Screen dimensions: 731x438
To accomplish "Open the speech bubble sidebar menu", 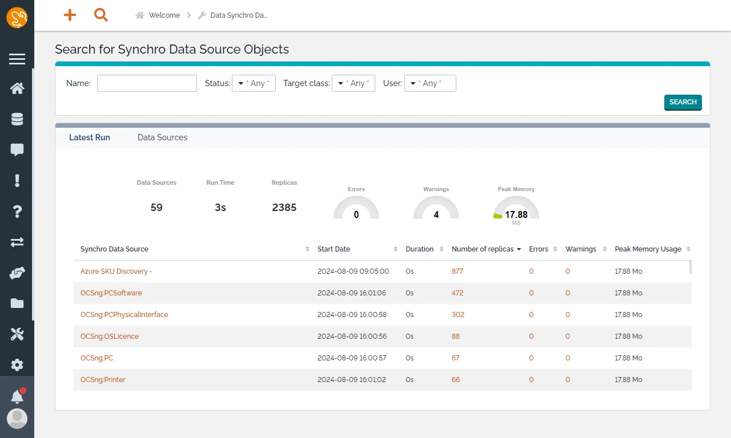I will (17, 150).
